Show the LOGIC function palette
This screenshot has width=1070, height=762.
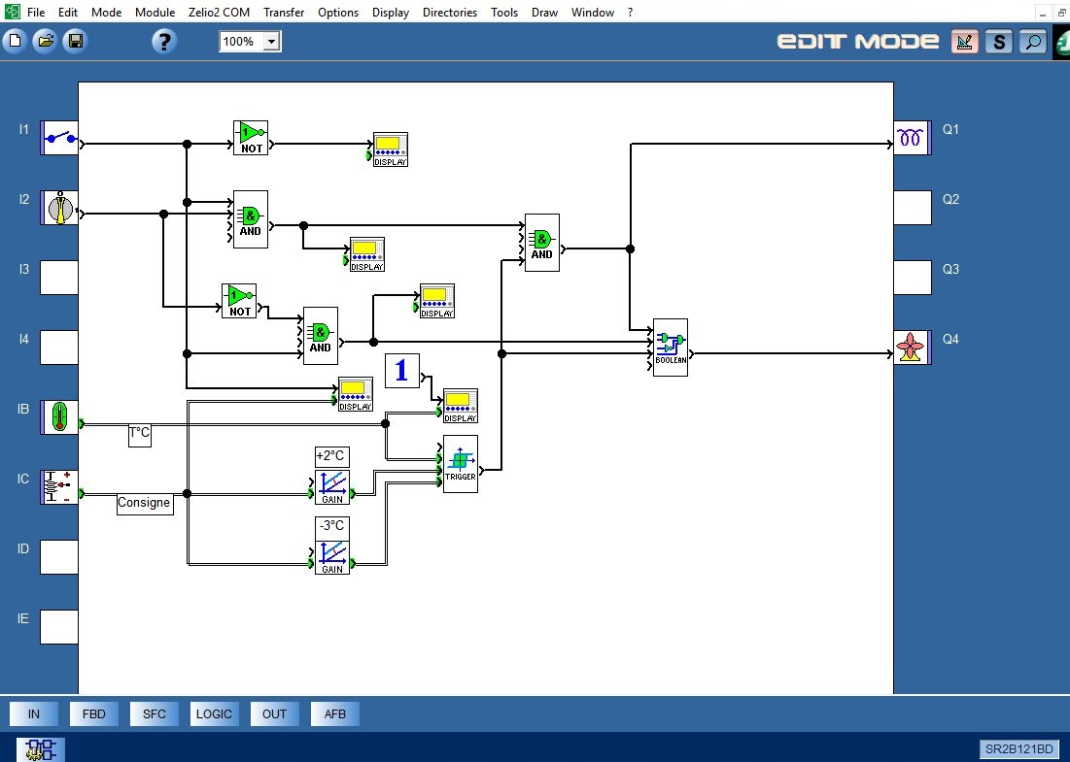[214, 714]
